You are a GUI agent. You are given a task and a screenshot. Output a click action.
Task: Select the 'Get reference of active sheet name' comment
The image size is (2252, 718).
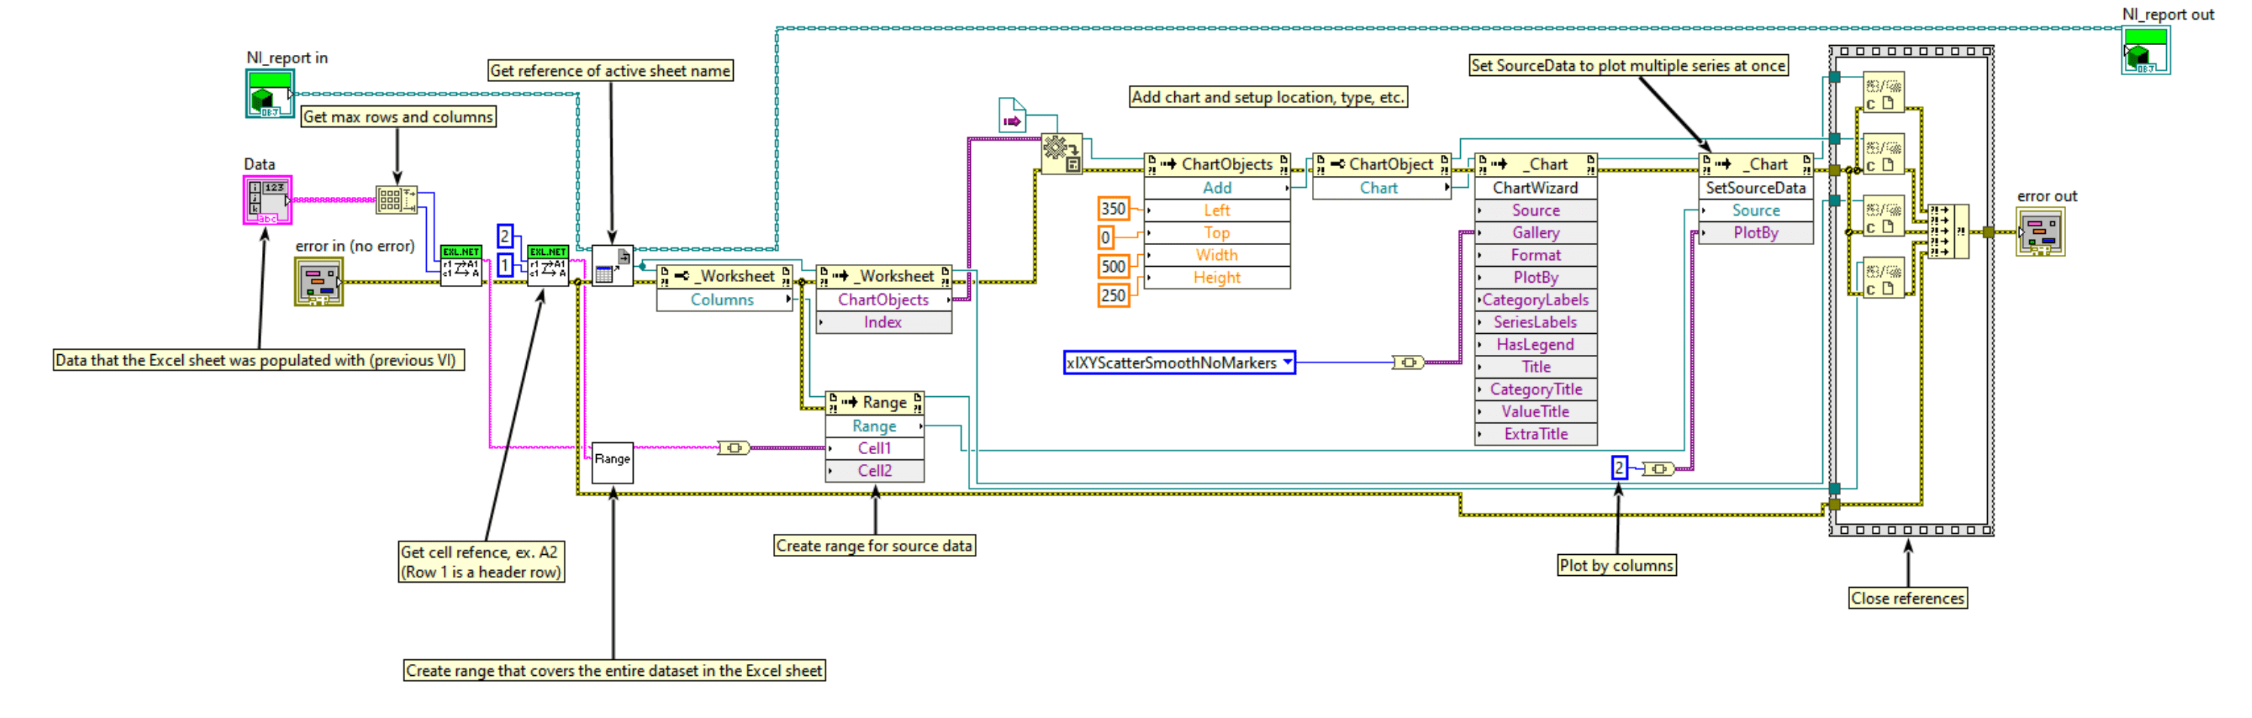click(x=610, y=71)
